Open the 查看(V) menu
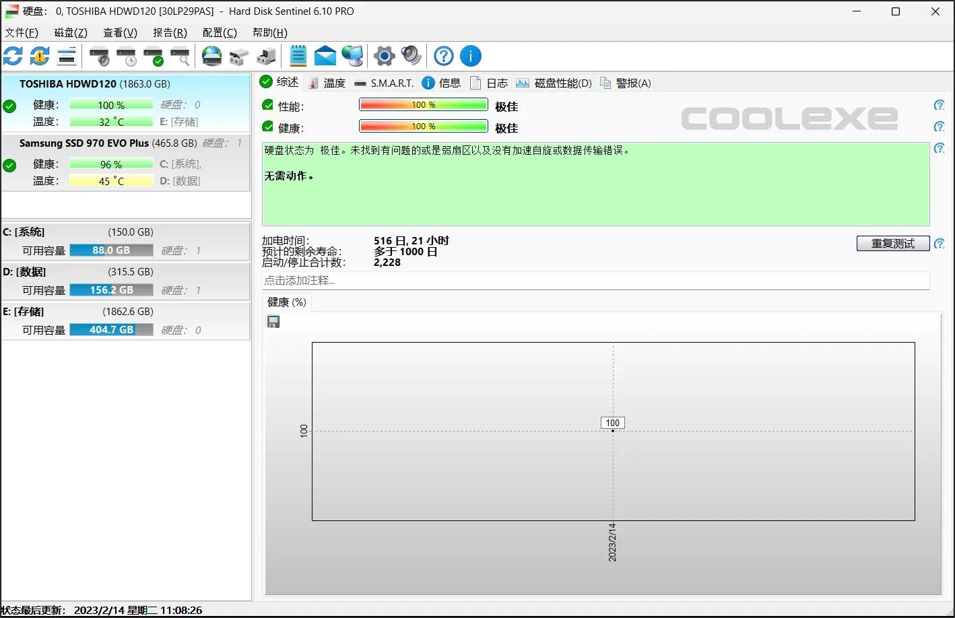 click(x=120, y=32)
